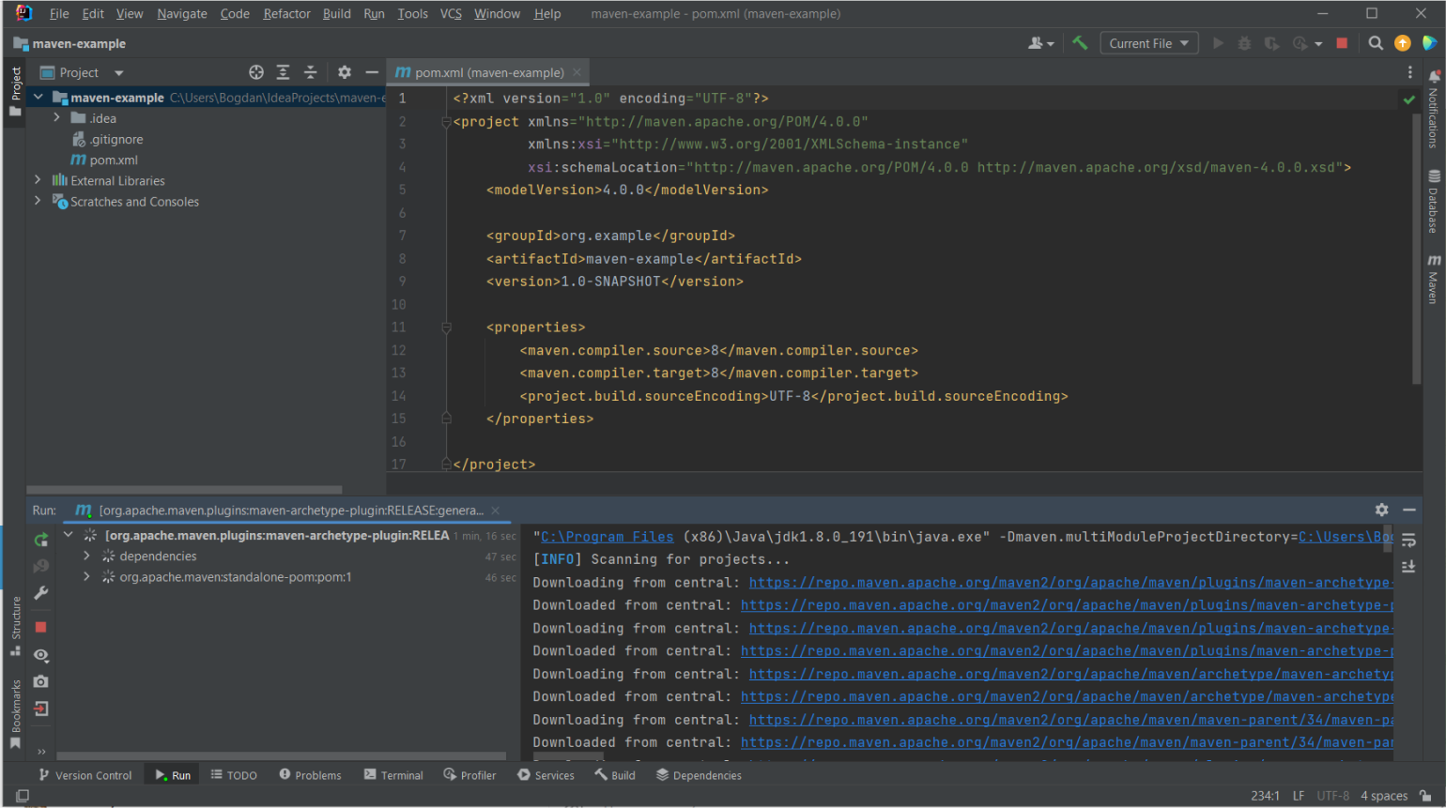The height and width of the screenshot is (808, 1446).
Task: Click the Exit icon in Run panel
Action: (x=40, y=709)
